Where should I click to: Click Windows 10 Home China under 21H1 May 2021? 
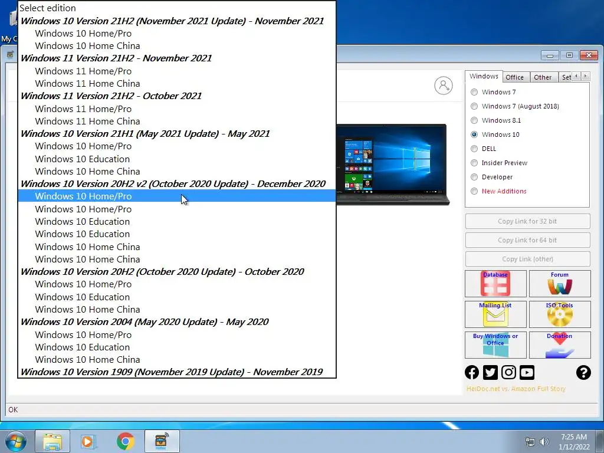click(x=177, y=172)
